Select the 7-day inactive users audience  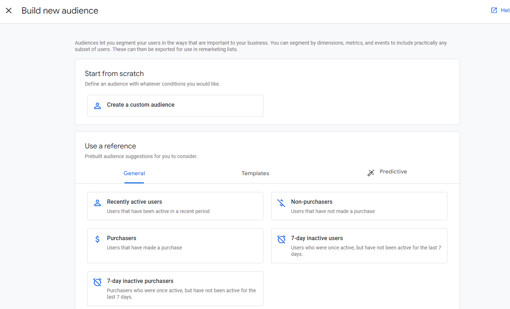(359, 246)
